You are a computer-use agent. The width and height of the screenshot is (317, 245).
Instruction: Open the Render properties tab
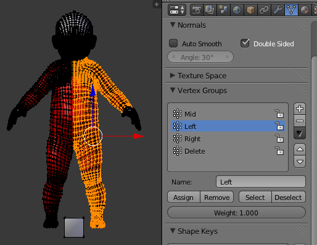coord(197,10)
